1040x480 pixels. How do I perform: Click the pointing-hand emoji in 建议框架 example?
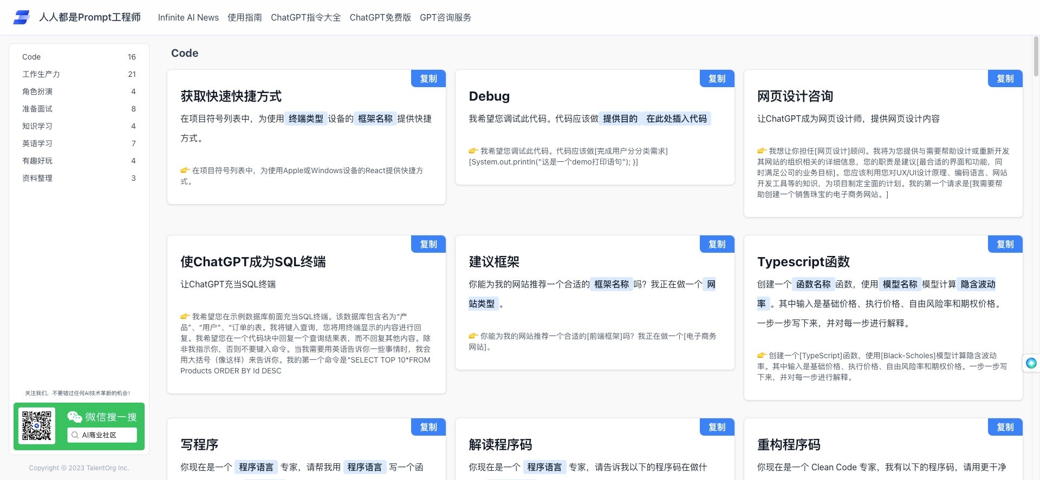473,336
